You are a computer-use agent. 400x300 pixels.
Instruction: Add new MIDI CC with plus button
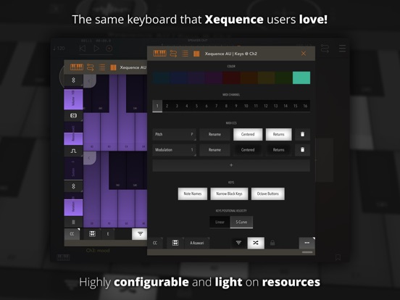[x=231, y=165]
